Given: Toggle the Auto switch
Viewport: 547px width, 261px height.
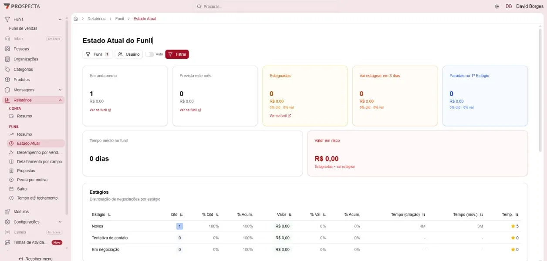Looking at the screenshot, I should (149, 54).
